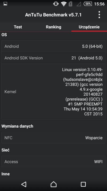This screenshot has width=107, height=191.
Task: Tap the SIM card alert icon
Action: pyautogui.click(x=70, y=4)
